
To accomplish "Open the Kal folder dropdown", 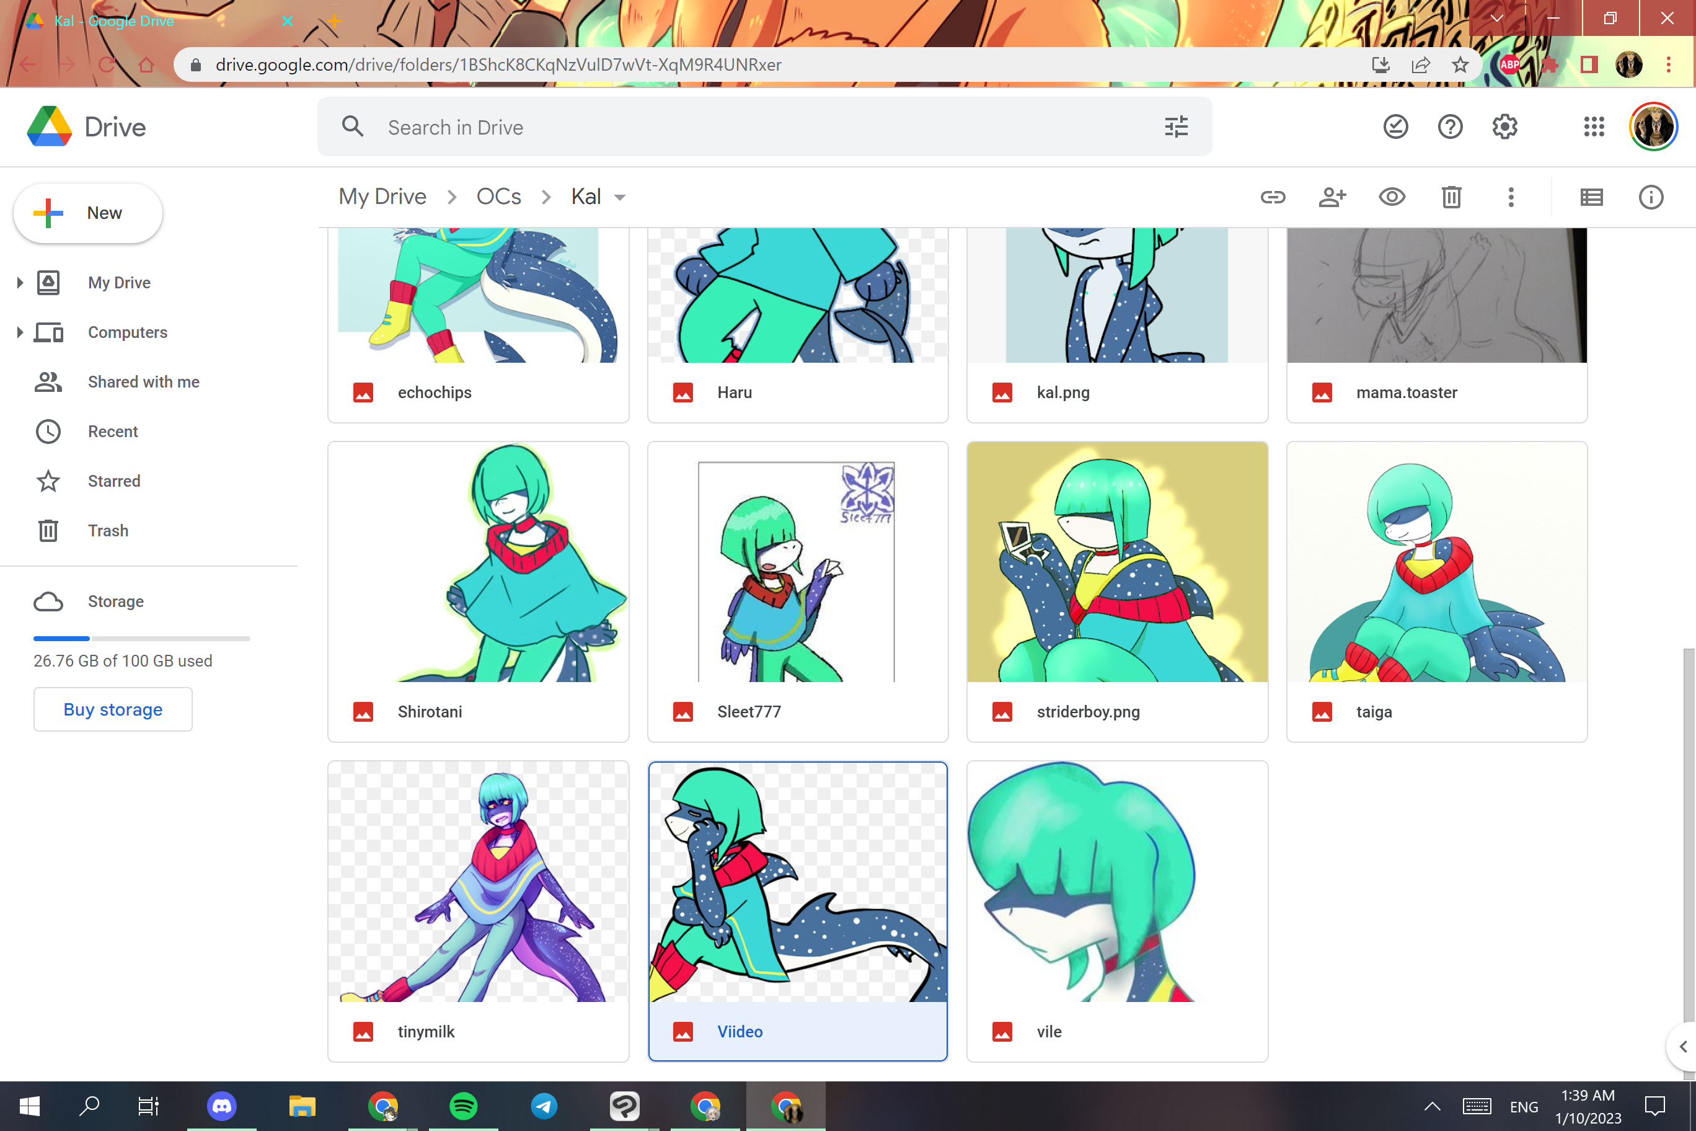I will 619,198.
